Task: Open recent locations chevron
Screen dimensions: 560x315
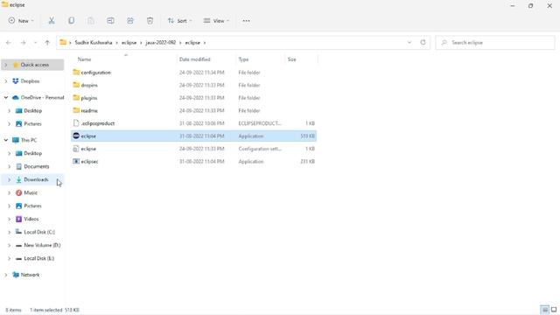Action: (x=35, y=43)
